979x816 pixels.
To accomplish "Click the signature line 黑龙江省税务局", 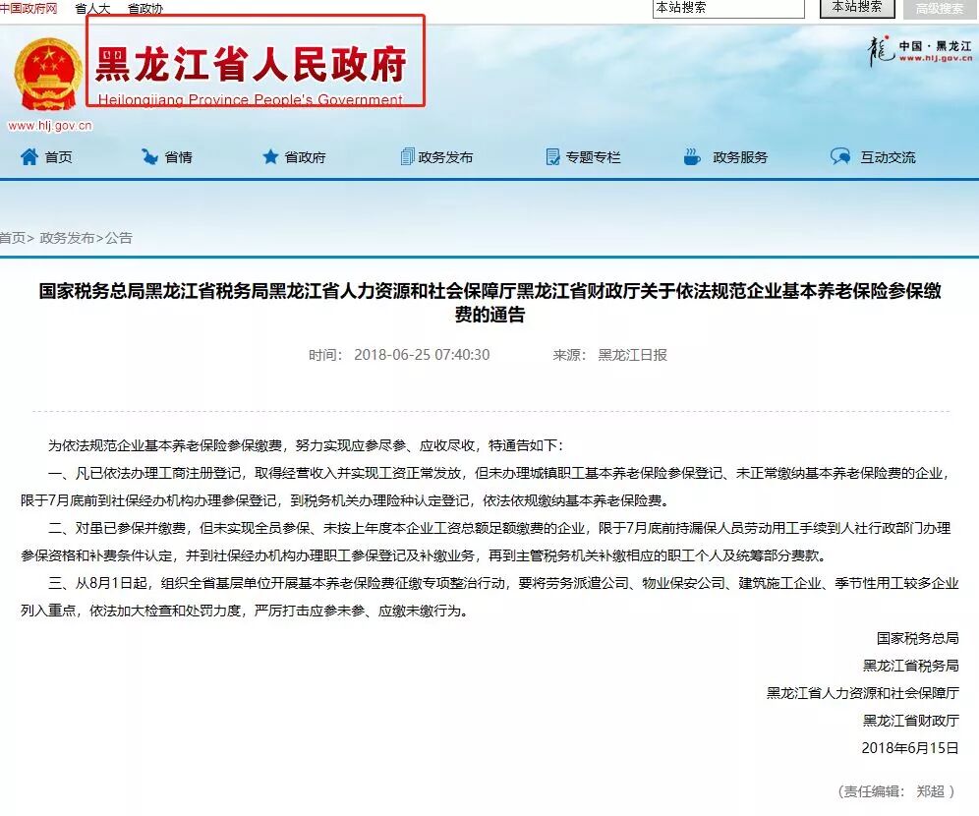I will (911, 666).
